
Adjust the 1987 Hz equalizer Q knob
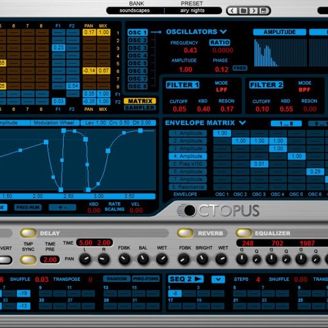click(316, 260)
